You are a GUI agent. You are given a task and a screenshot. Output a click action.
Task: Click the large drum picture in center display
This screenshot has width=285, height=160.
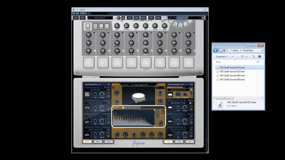tap(138, 97)
